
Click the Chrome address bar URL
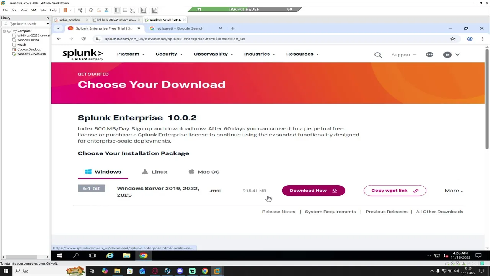[x=175, y=39]
